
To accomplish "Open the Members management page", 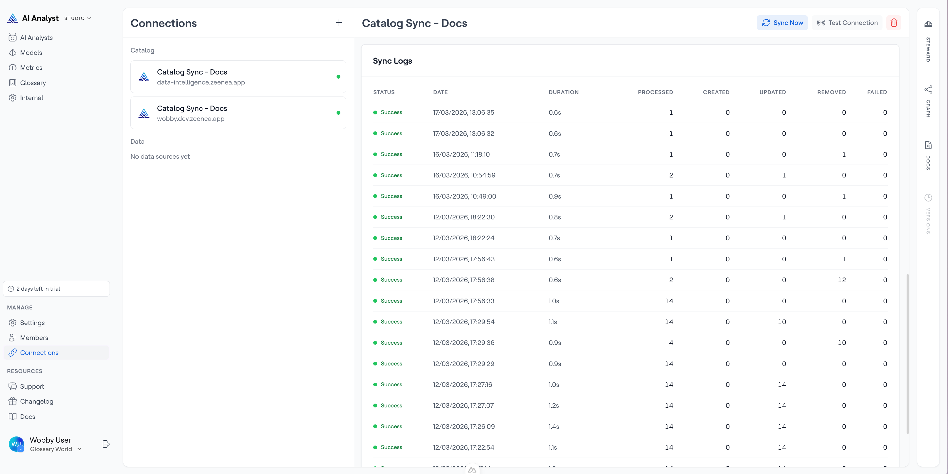I will pyautogui.click(x=34, y=338).
